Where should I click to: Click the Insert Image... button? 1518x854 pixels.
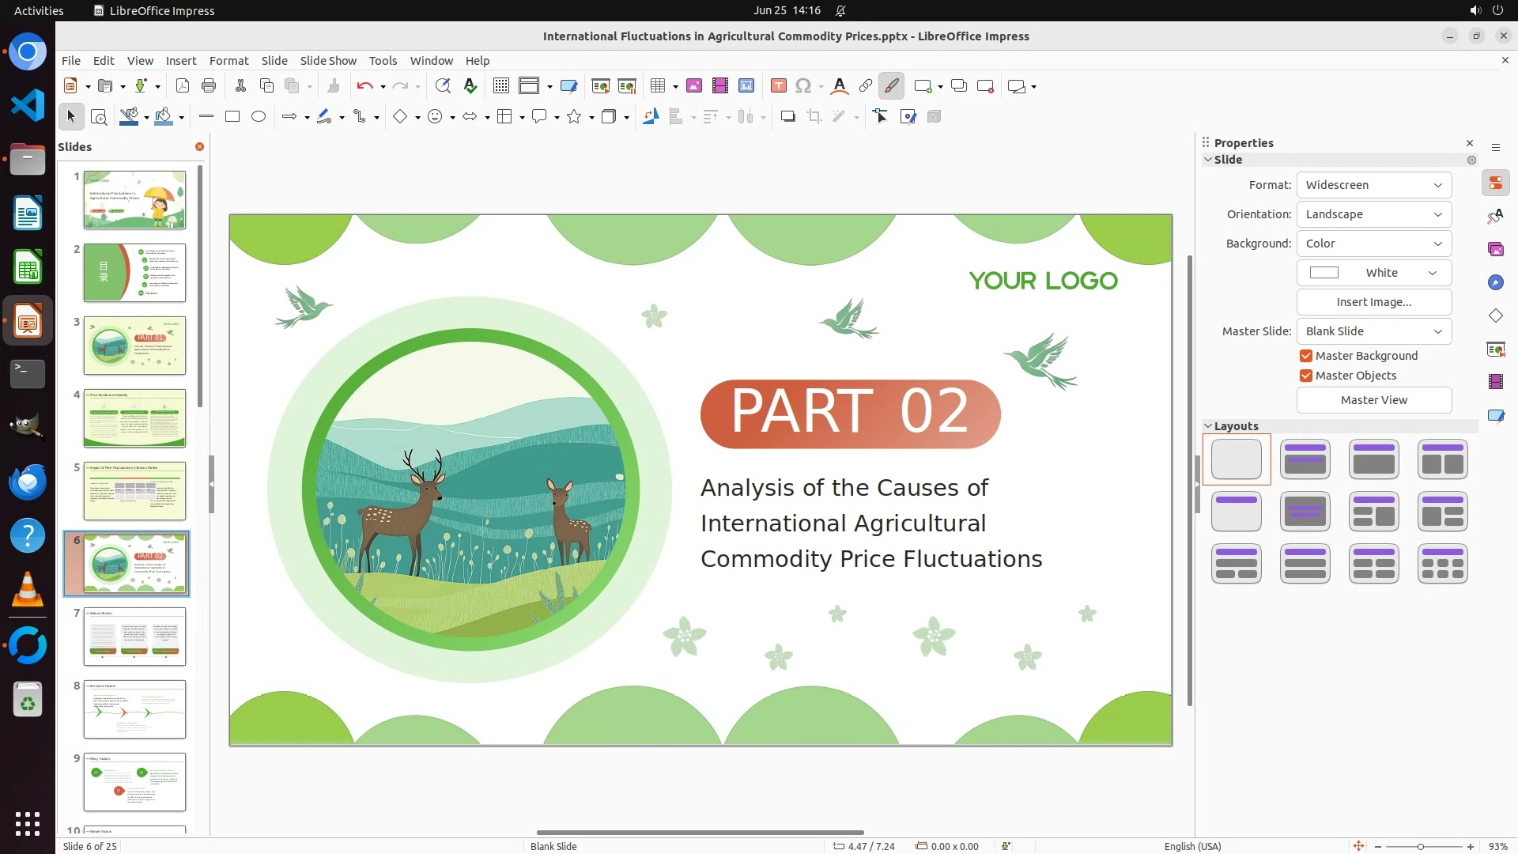point(1373,302)
